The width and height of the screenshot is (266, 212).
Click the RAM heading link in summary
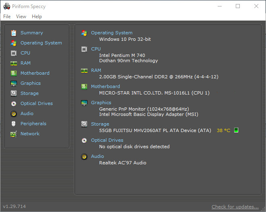(x=96, y=70)
